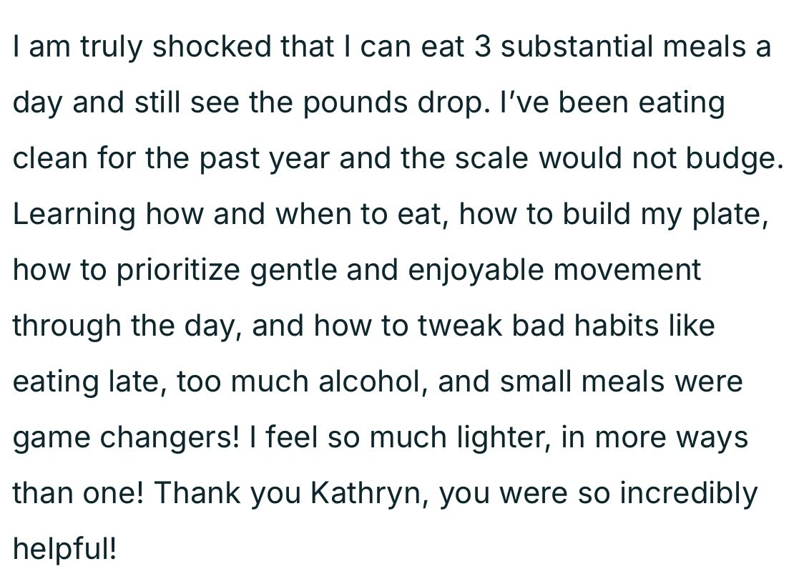Click the word 'alcohol,' in seventh line
The width and height of the screenshot is (799, 569).
click(x=373, y=382)
